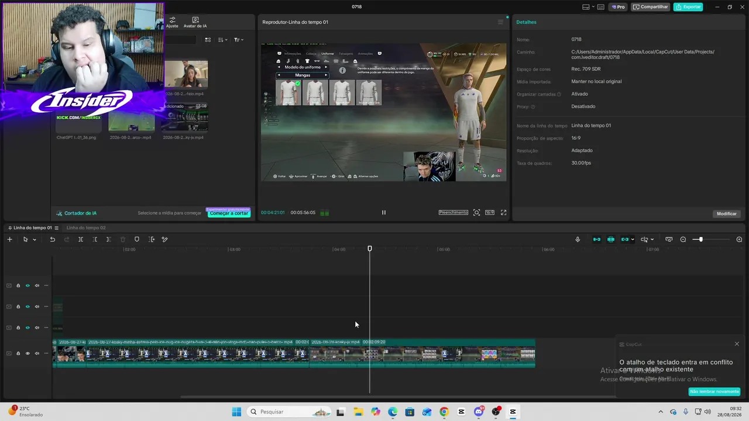Click the undo arrow in timeline toolbar
The width and height of the screenshot is (749, 421).
coord(52,239)
